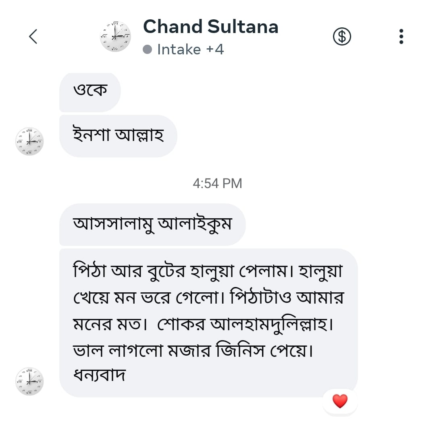Tap the clock profile thumbnail beside last message
This screenshot has height=422, width=435.
point(29,381)
